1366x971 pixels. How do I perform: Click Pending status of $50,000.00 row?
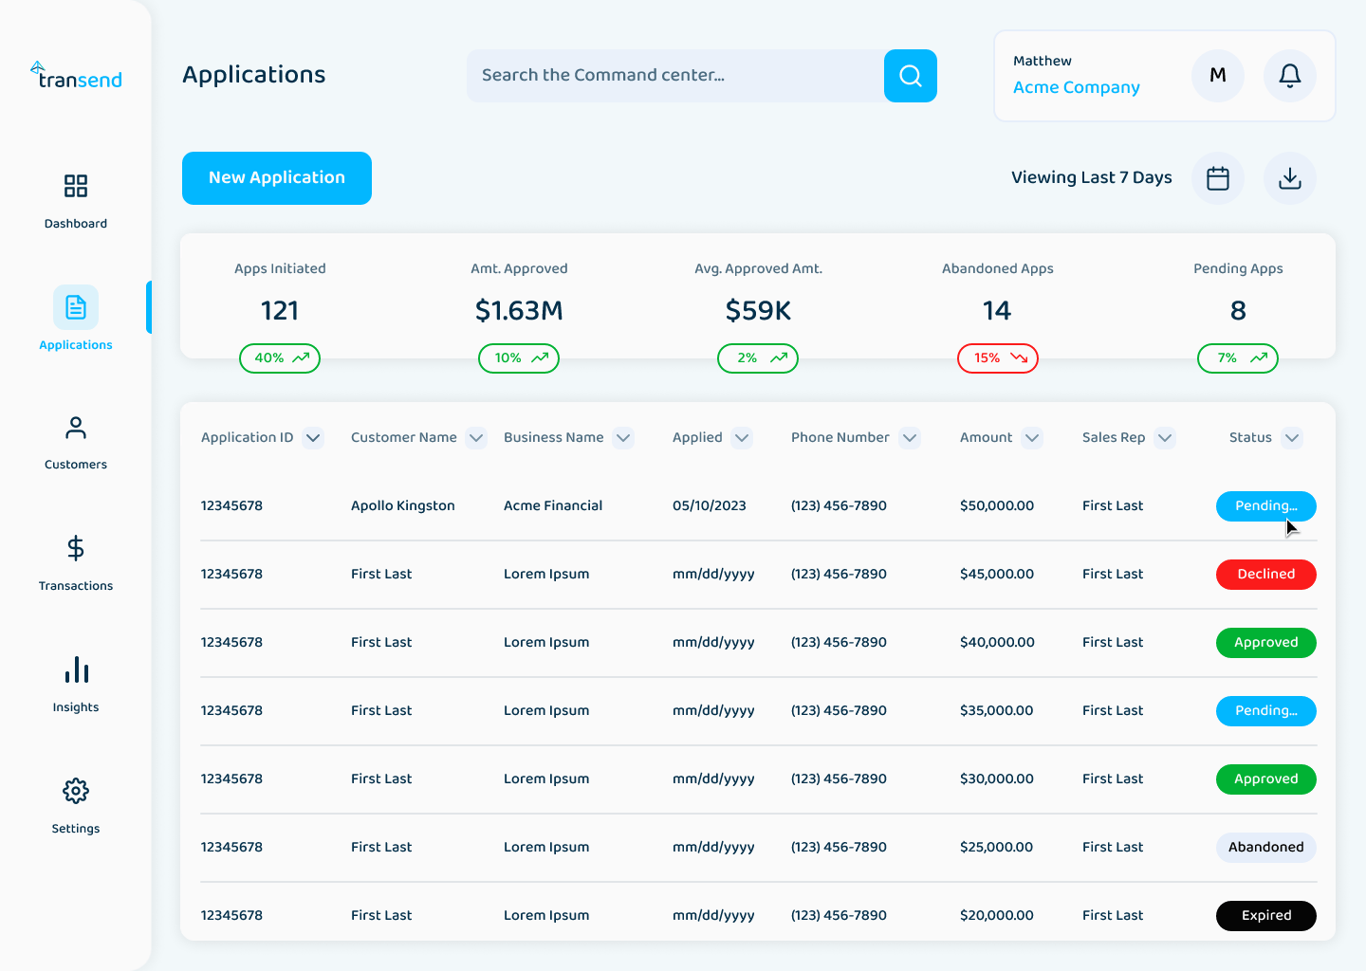[1266, 506]
